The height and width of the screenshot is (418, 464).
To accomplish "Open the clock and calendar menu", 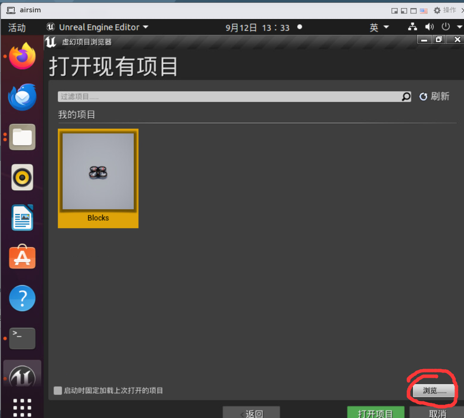I will coord(257,28).
